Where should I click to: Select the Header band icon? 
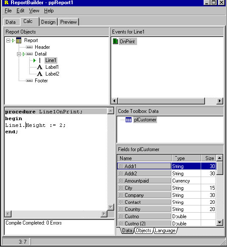pyautogui.click(x=29, y=47)
